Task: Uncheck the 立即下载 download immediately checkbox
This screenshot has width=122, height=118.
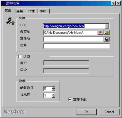Action: pyautogui.click(x=70, y=99)
